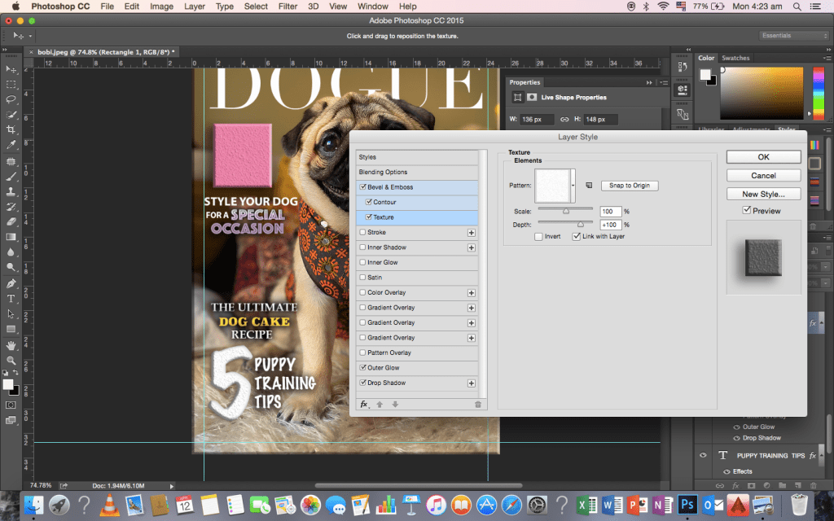This screenshot has height=521, width=834.
Task: Uncheck the Preview checkbox
Action: (x=747, y=211)
